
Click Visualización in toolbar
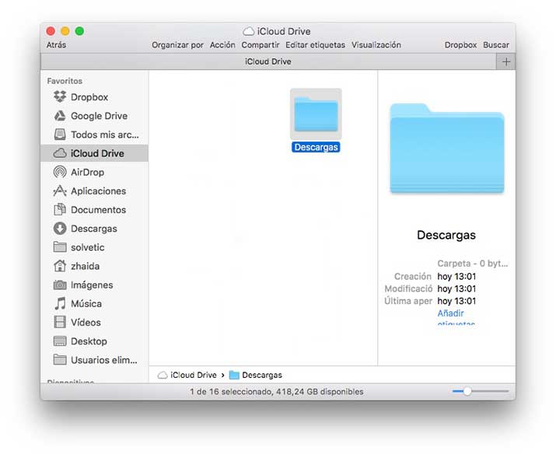point(376,45)
